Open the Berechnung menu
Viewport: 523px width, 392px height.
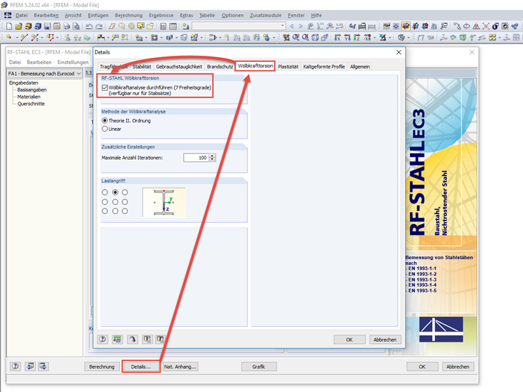pos(129,15)
